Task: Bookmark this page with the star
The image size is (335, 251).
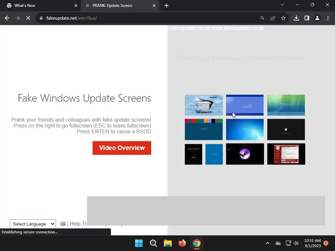Action: [283, 18]
